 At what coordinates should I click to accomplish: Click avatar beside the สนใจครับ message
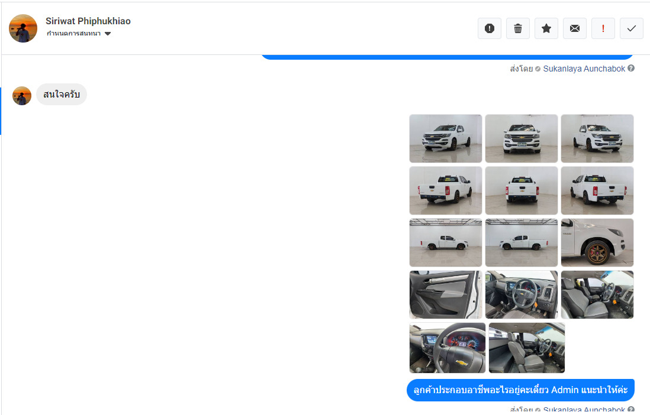click(x=22, y=96)
